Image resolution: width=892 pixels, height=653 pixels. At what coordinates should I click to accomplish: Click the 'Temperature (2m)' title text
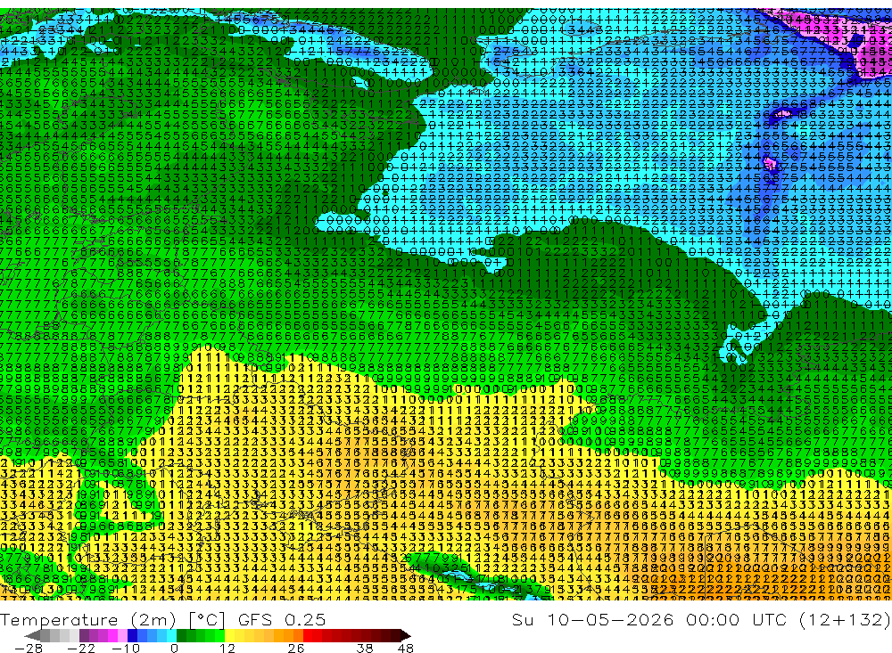pos(88,619)
